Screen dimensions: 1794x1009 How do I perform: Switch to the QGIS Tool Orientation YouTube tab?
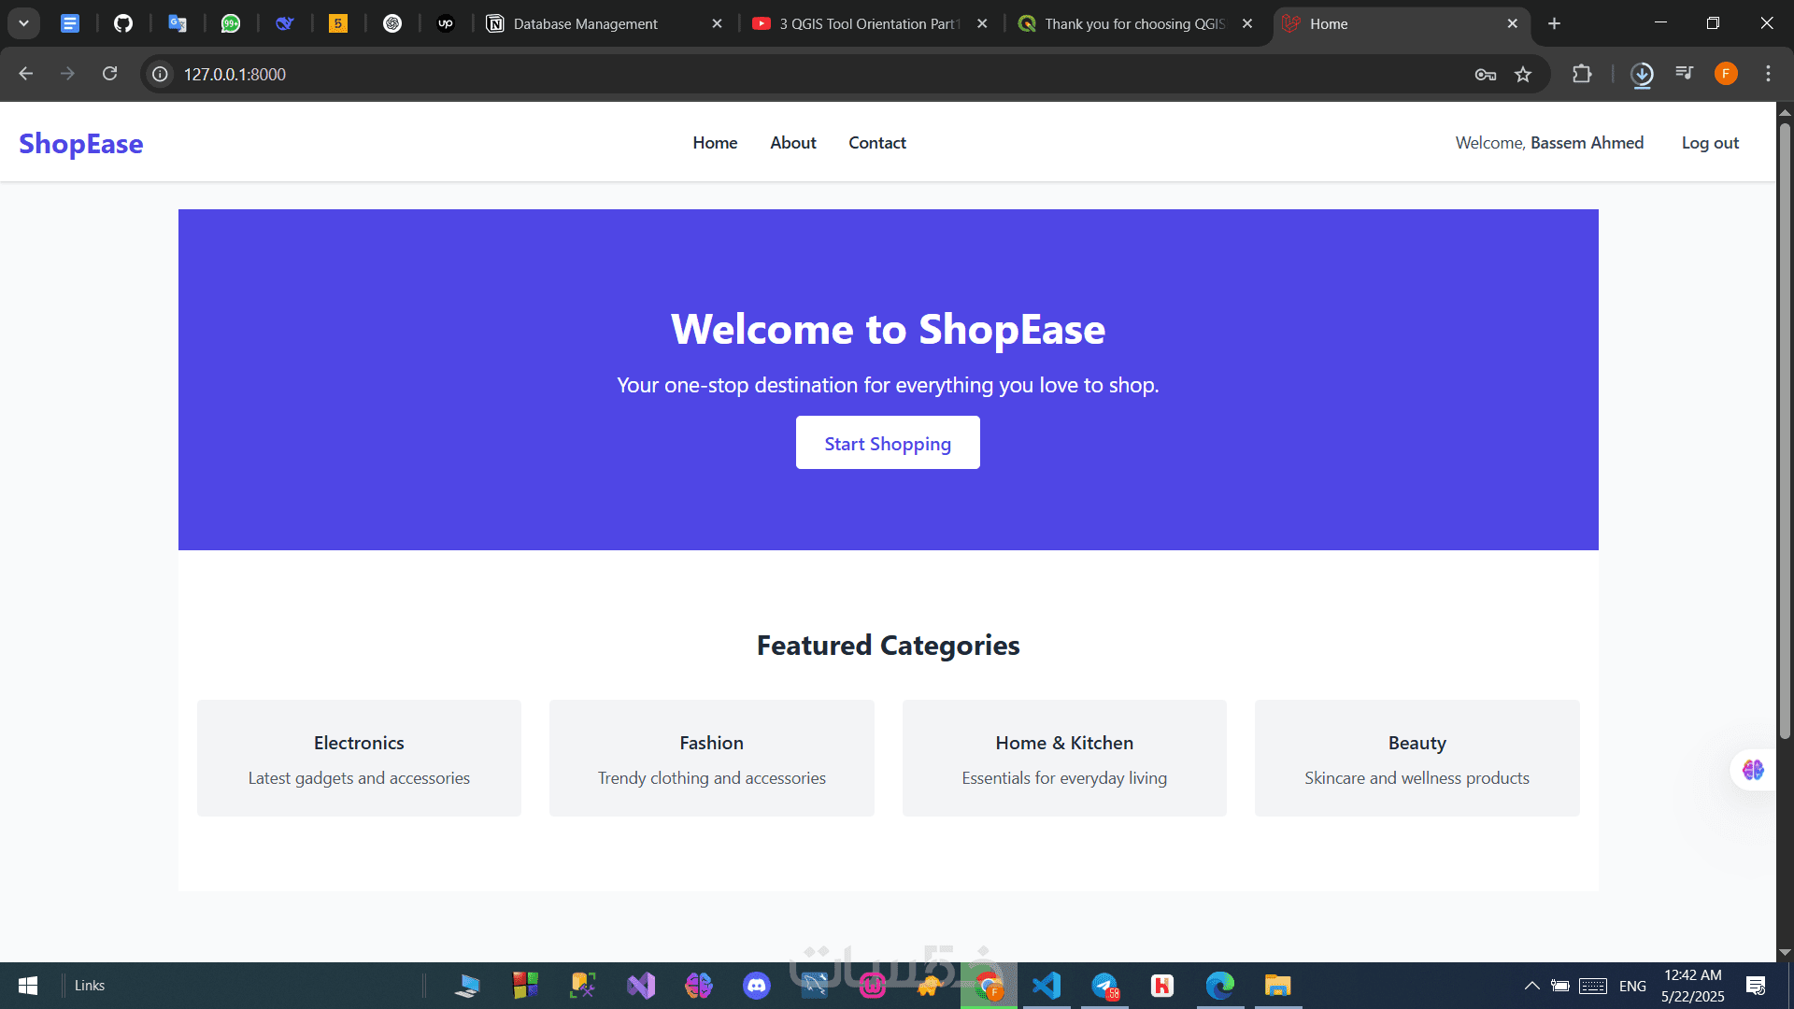click(869, 23)
